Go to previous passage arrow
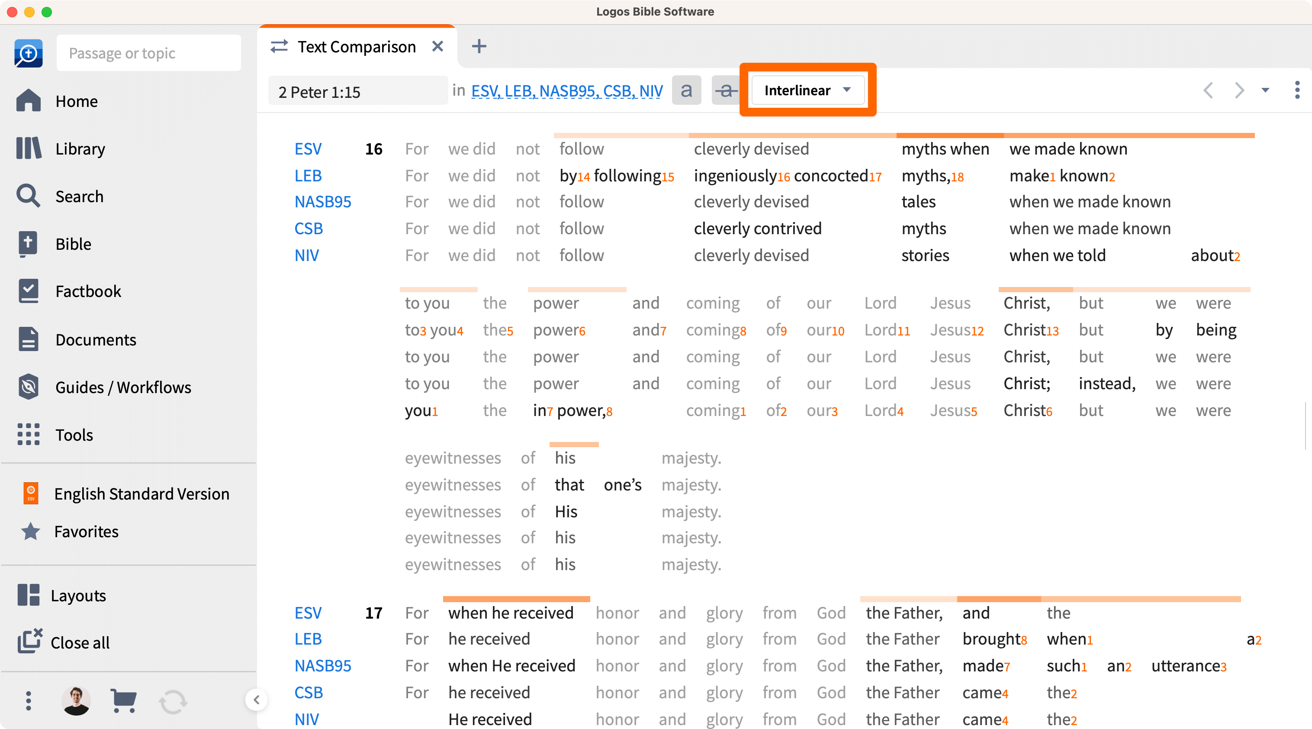1312x729 pixels. coord(1208,90)
